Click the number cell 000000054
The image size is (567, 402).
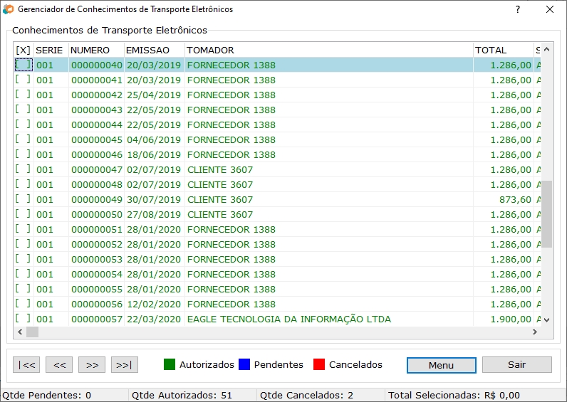click(x=97, y=274)
